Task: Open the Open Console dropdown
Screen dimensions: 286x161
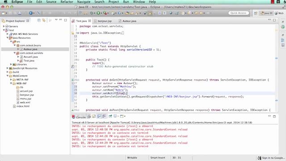Action: coord(125,116)
